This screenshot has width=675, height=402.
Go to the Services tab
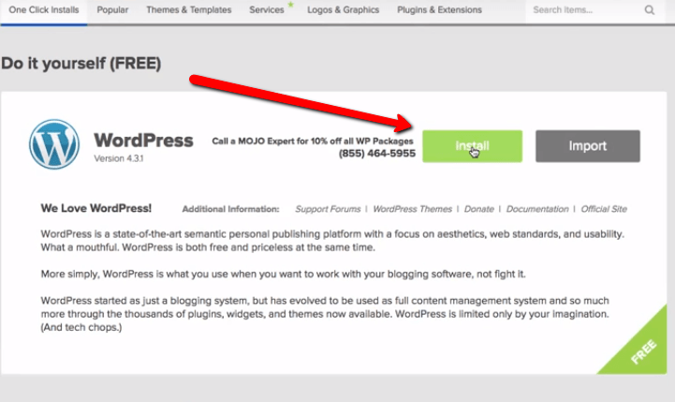click(267, 10)
